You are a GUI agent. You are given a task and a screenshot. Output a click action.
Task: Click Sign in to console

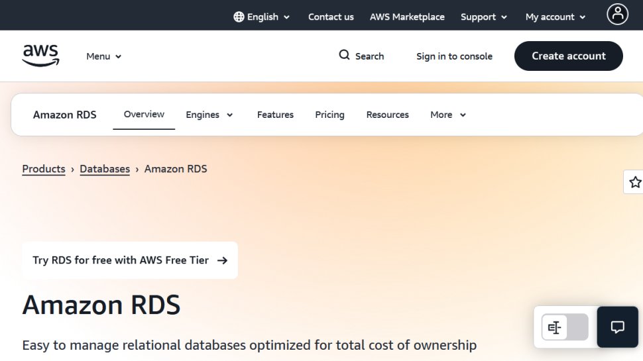pyautogui.click(x=454, y=56)
